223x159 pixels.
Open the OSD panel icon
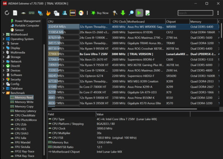(73, 13)
